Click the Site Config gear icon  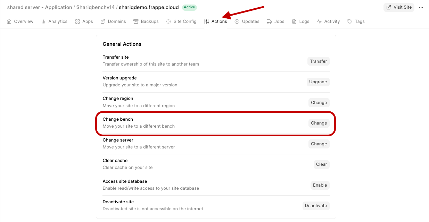(x=168, y=22)
